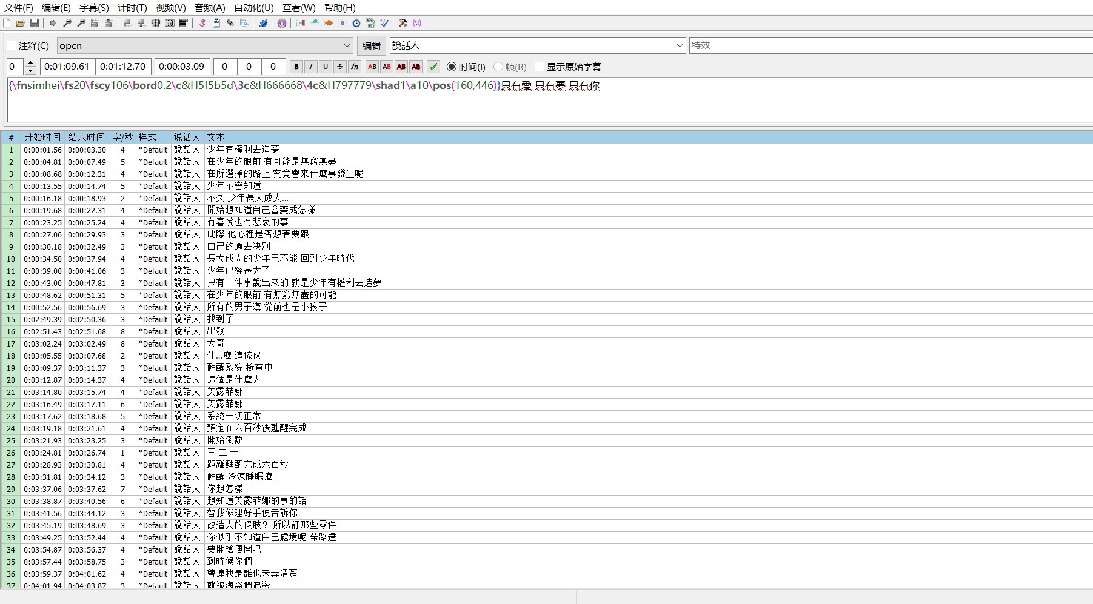Snap subtitles to scene icon
This screenshot has width=1093, height=604.
click(x=170, y=23)
